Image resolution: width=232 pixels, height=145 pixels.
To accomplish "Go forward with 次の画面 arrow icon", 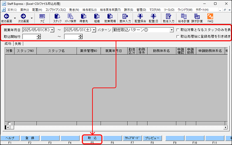I will [x=23, y=17].
